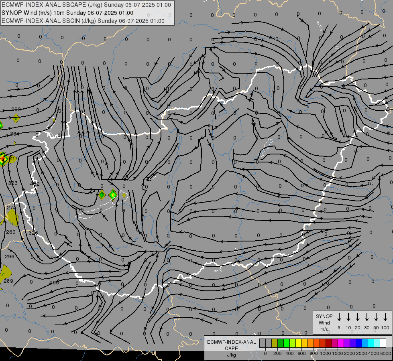Click the 20 m/s wind arrow in legend
This screenshot has width=393, height=361.
click(357, 317)
